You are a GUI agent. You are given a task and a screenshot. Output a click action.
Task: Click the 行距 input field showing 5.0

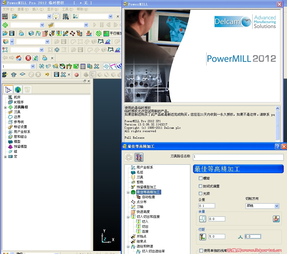tap(217, 236)
